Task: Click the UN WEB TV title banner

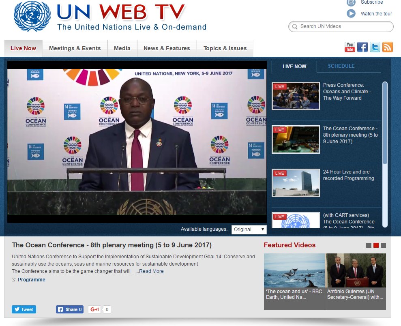Action: click(120, 12)
